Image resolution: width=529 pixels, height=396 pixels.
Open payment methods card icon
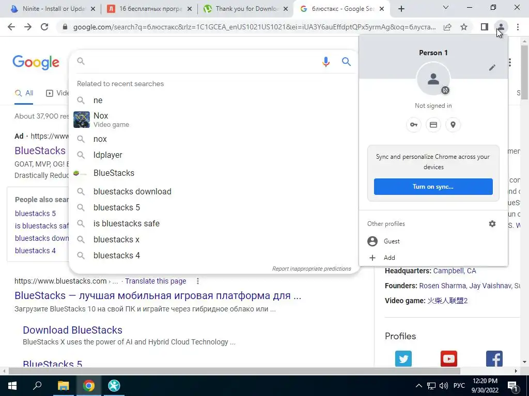433,125
